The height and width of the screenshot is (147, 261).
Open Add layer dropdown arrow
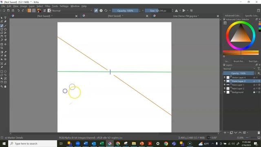(228, 133)
